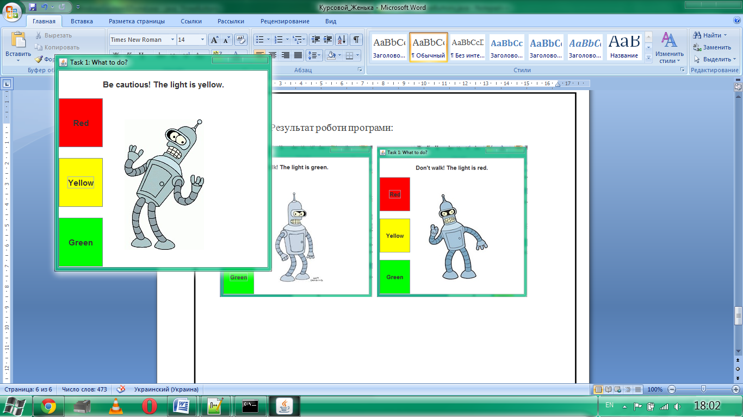Toggle show paragraph marks (¶)
Screen dimensions: 743x417
(x=356, y=40)
